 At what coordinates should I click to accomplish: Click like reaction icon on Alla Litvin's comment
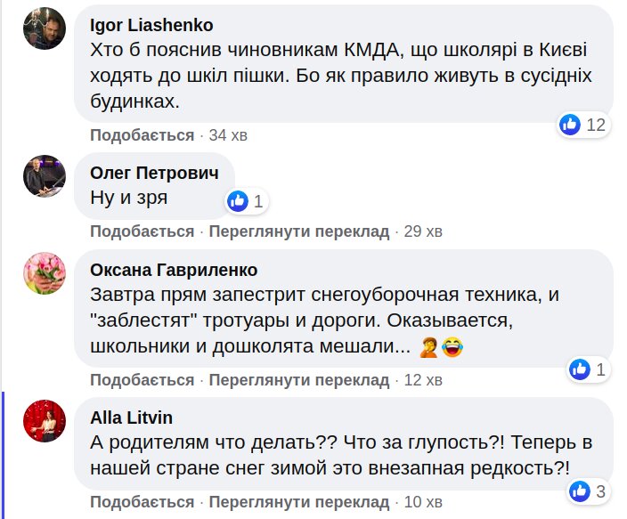click(580, 490)
